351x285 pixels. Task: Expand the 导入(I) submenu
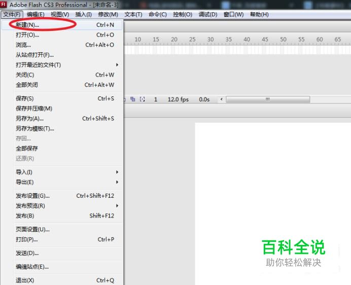pos(62,172)
